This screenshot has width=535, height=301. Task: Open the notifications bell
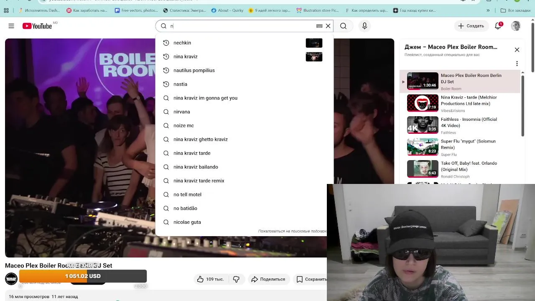(x=498, y=26)
